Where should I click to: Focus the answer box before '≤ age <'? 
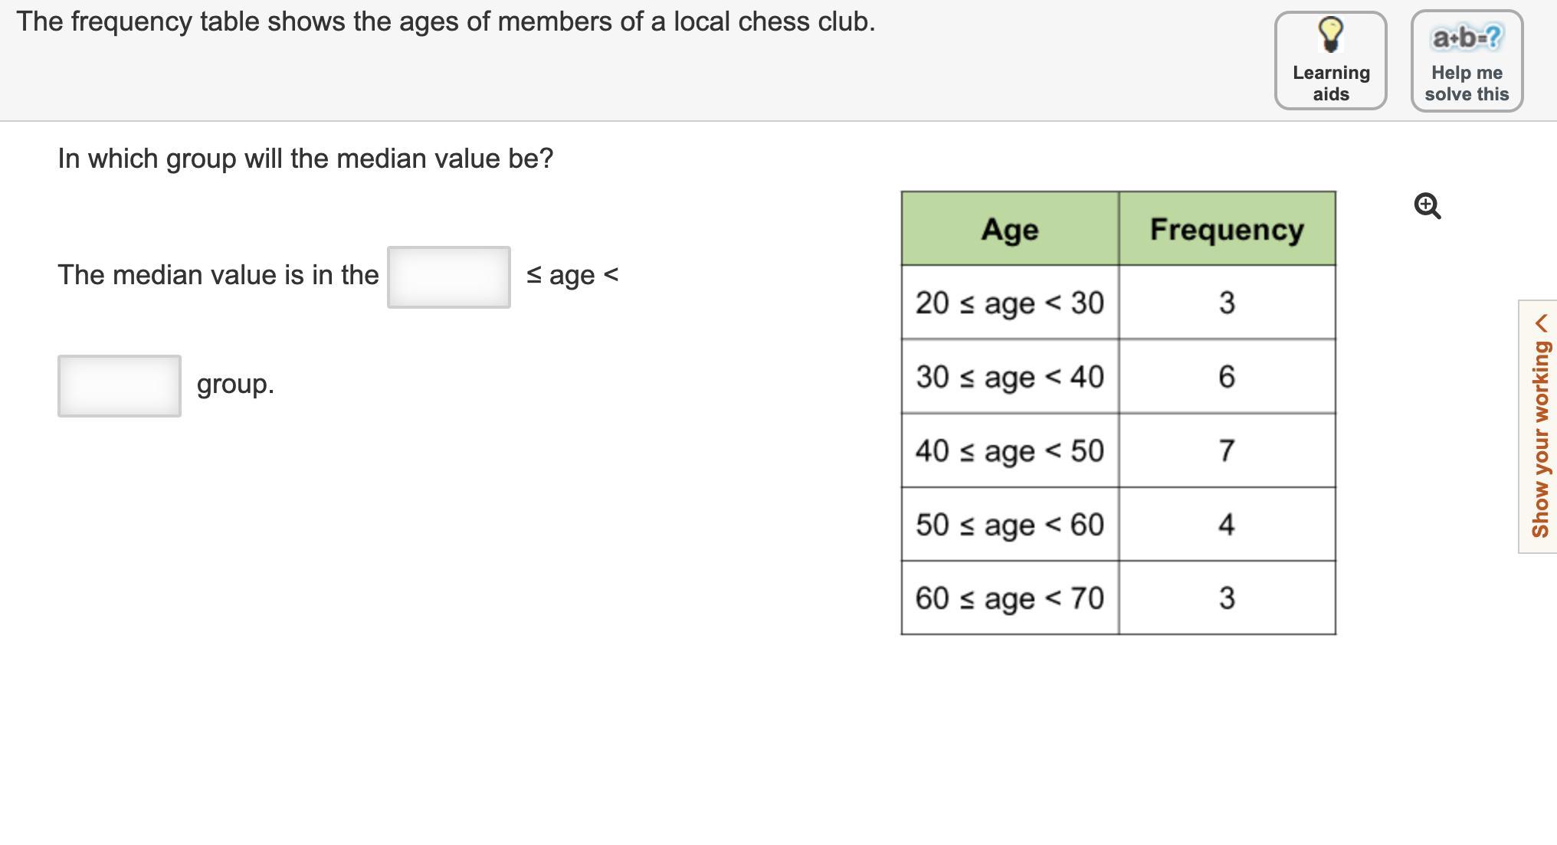click(449, 277)
